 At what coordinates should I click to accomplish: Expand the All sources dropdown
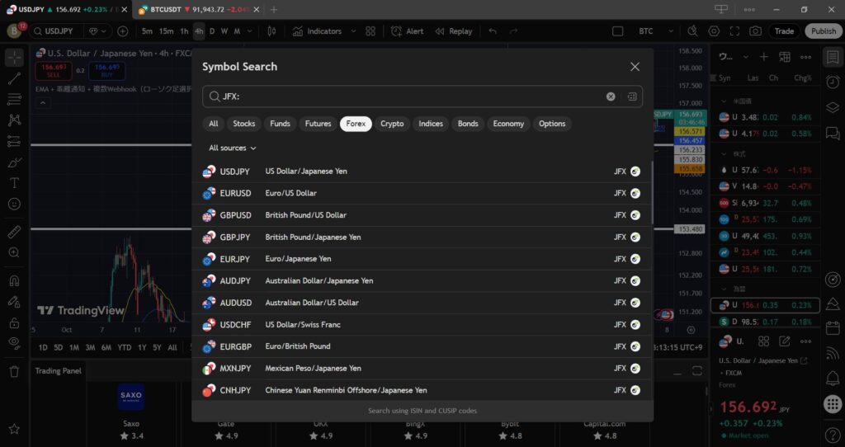232,148
